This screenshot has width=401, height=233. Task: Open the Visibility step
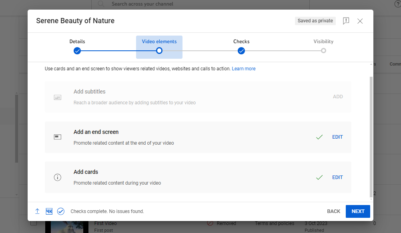click(323, 46)
